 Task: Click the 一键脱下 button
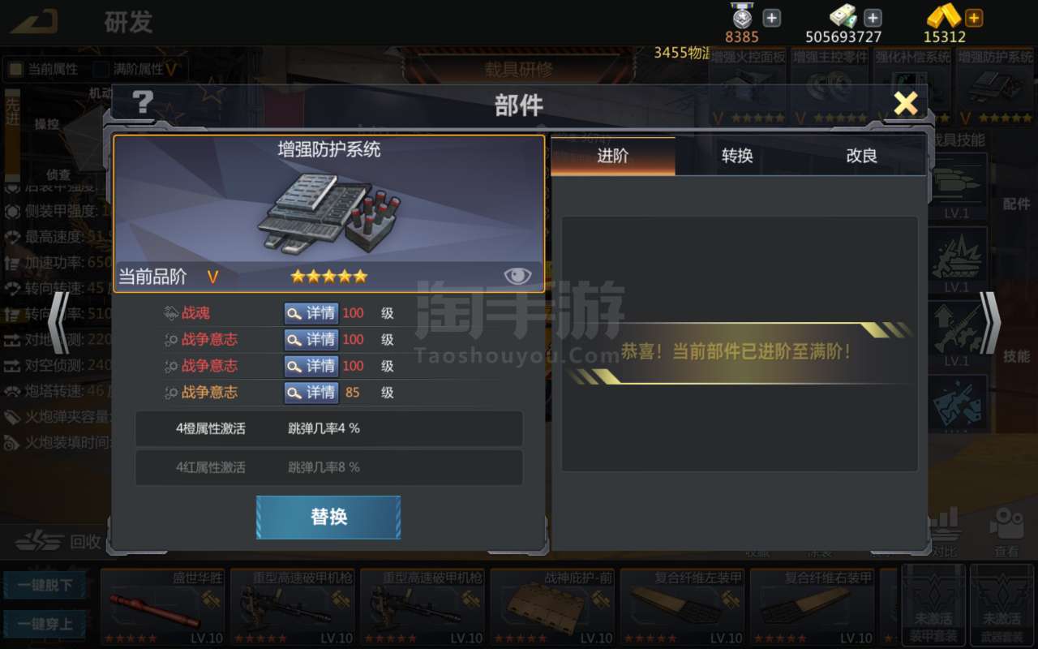click(45, 585)
